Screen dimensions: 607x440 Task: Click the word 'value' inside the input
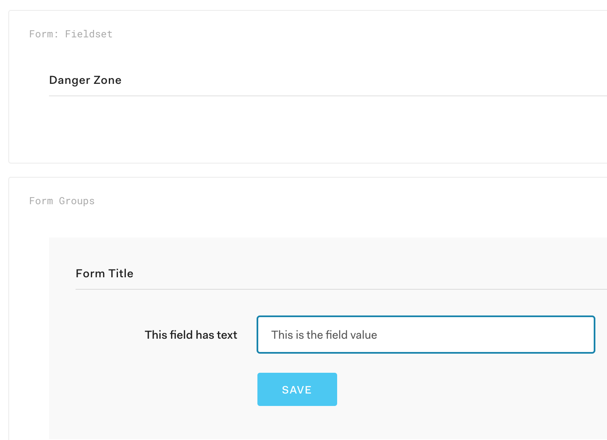pos(363,335)
